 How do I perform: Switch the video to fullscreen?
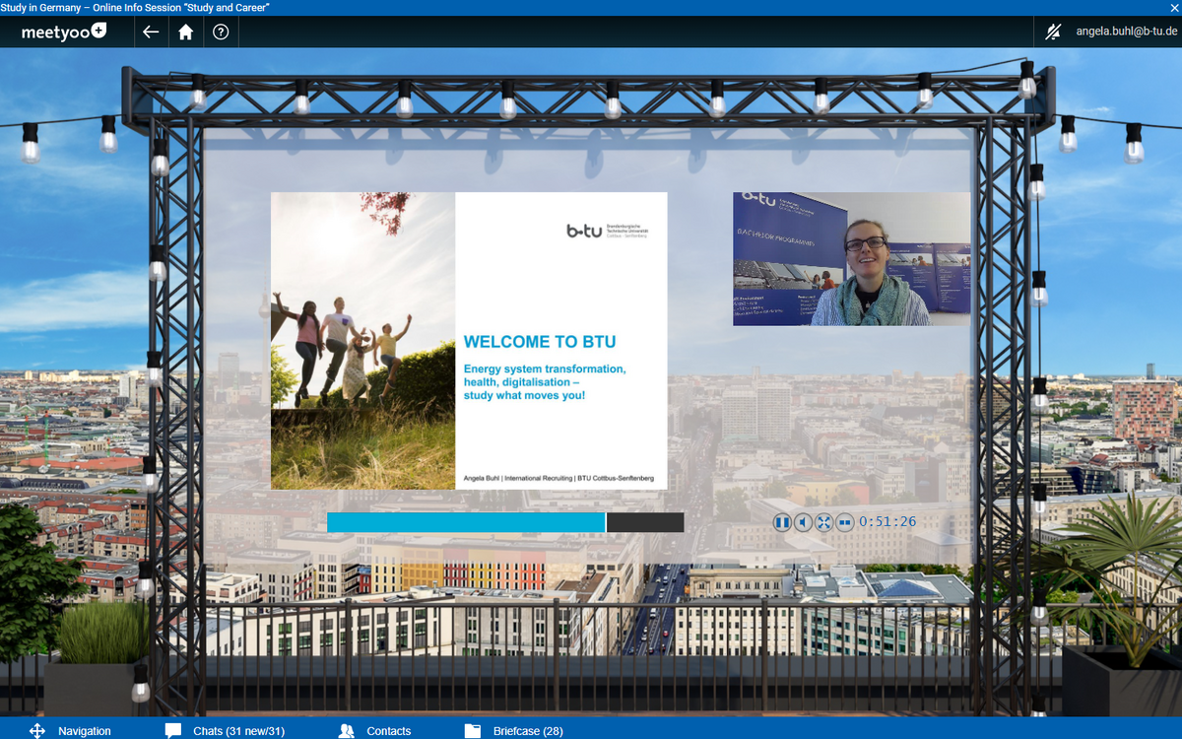pyautogui.click(x=823, y=522)
